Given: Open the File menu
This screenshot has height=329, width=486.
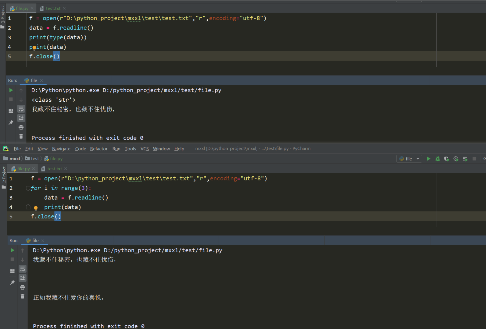Looking at the screenshot, I should point(17,149).
